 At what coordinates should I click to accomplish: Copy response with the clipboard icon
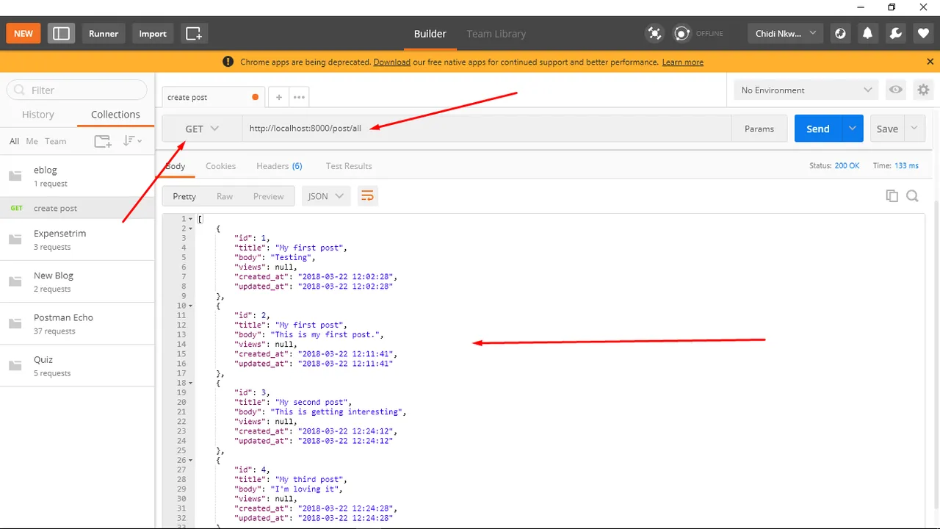click(892, 196)
